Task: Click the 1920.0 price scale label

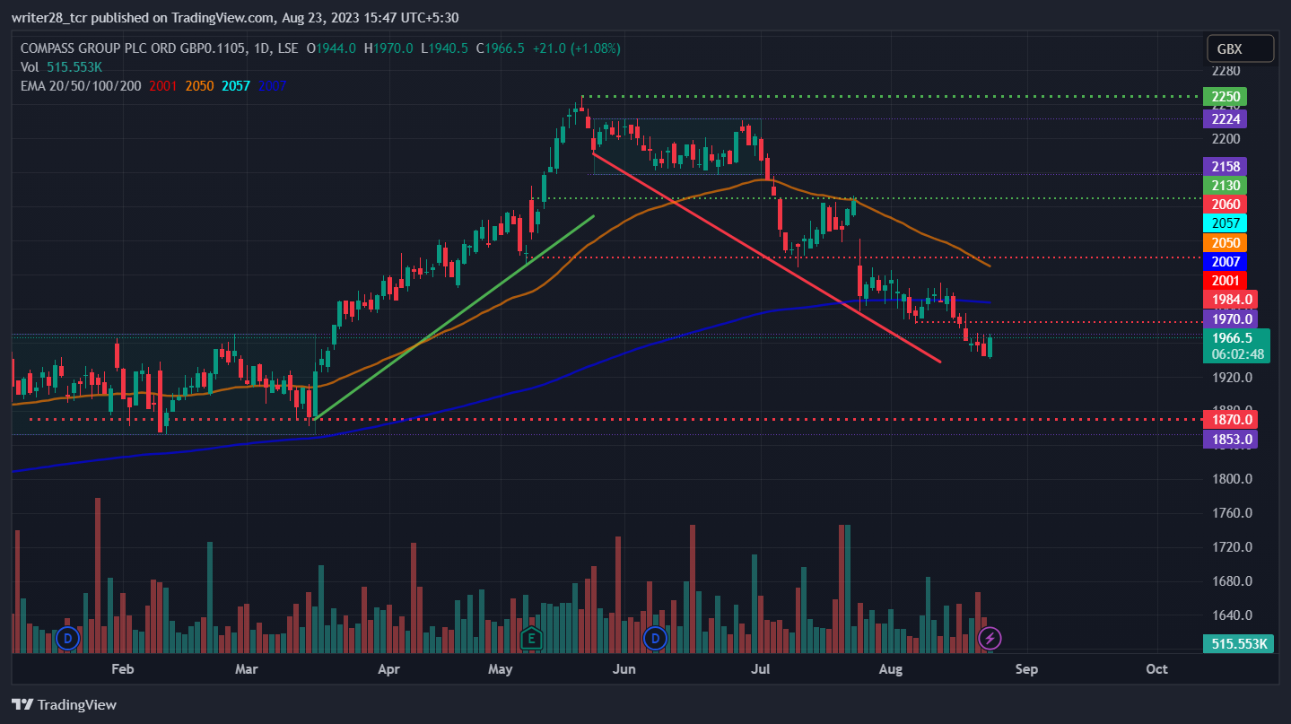Action: point(1230,377)
